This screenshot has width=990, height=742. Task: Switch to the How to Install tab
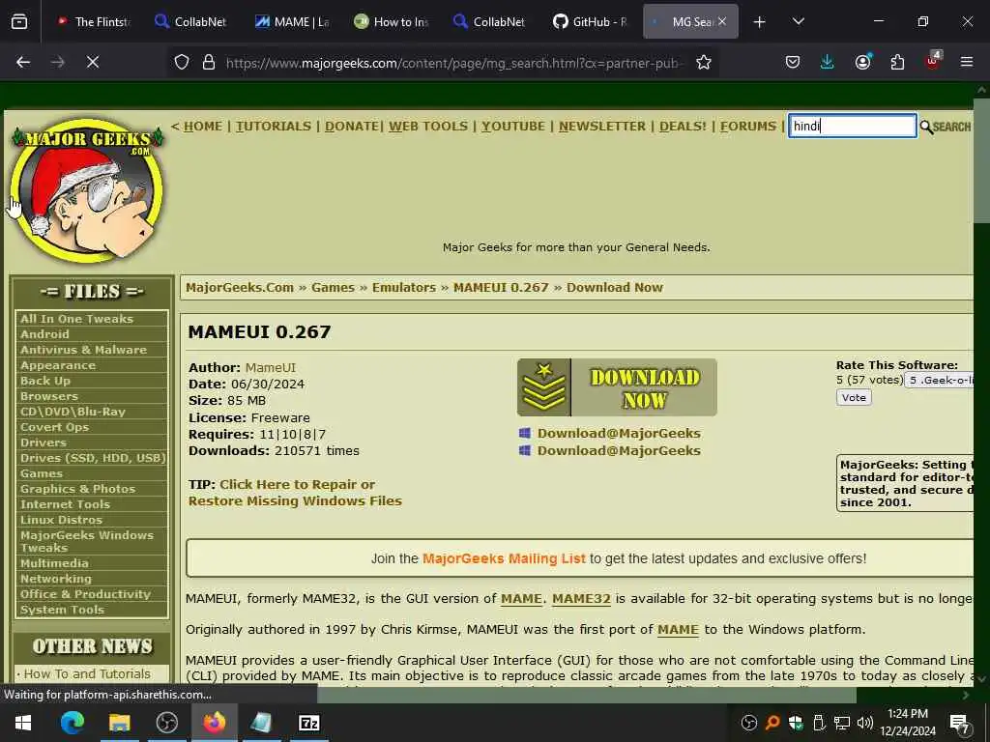point(391,21)
